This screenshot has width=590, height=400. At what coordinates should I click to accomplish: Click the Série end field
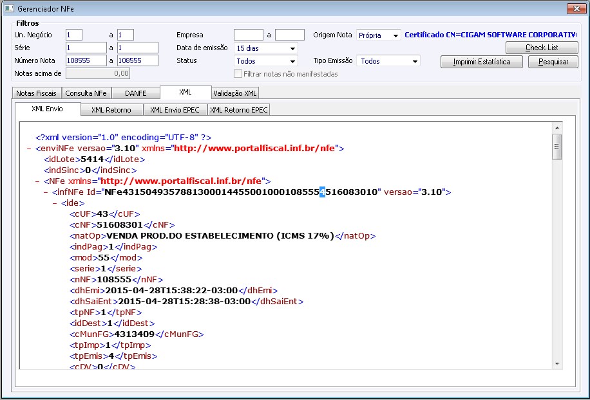point(138,48)
